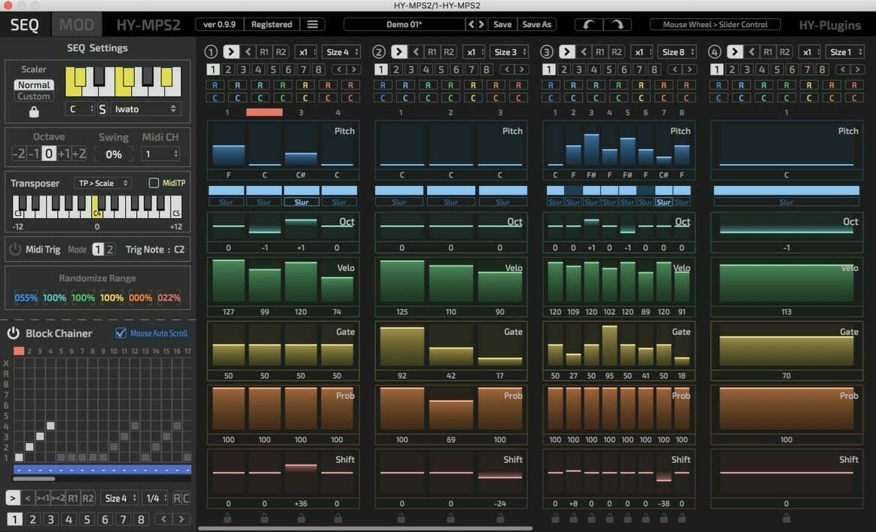Click the S button beside scale name
This screenshot has width=876, height=532.
pyautogui.click(x=102, y=109)
